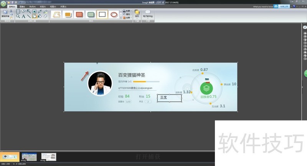
Task: Open the Outline color dropdown
Action: (x=127, y=11)
